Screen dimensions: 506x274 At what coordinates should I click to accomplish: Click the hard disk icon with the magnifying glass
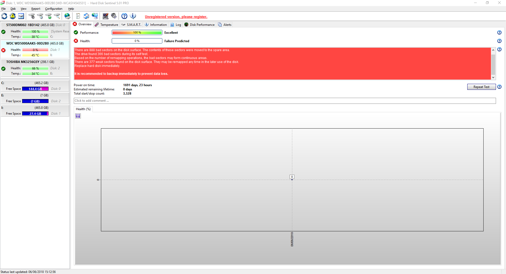[x=57, y=16]
